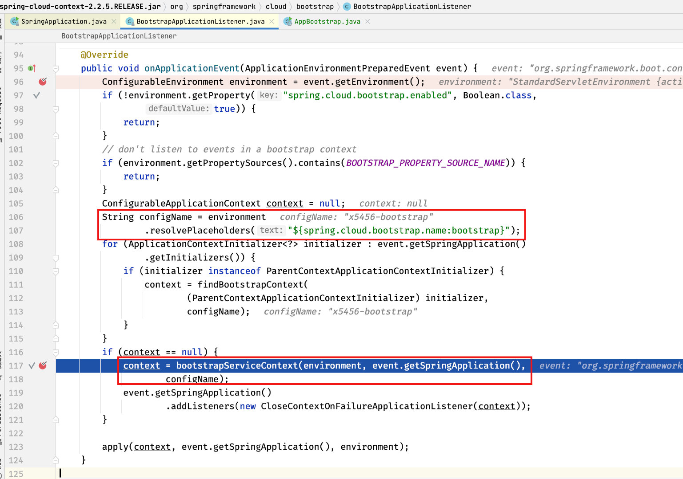Image resolution: width=683 pixels, height=479 pixels.
Task: Click ApplicationEnvironmentPreparedEvent parameter type
Action: click(x=337, y=68)
